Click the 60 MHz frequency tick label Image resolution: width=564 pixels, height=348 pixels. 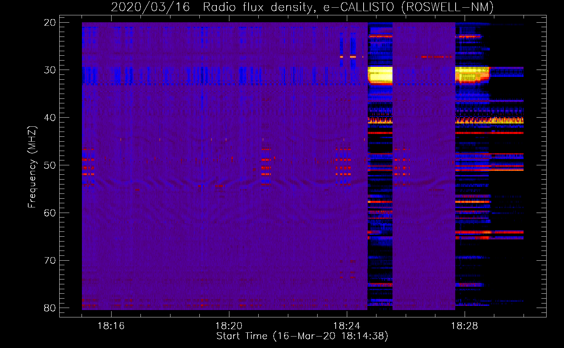coord(50,213)
